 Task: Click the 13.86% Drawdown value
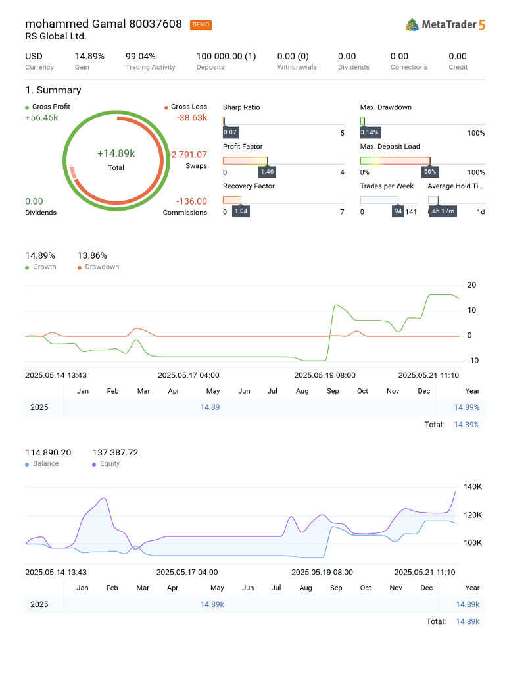92,256
